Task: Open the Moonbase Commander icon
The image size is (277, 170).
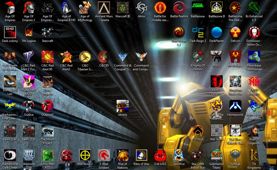Action: coord(254,57)
